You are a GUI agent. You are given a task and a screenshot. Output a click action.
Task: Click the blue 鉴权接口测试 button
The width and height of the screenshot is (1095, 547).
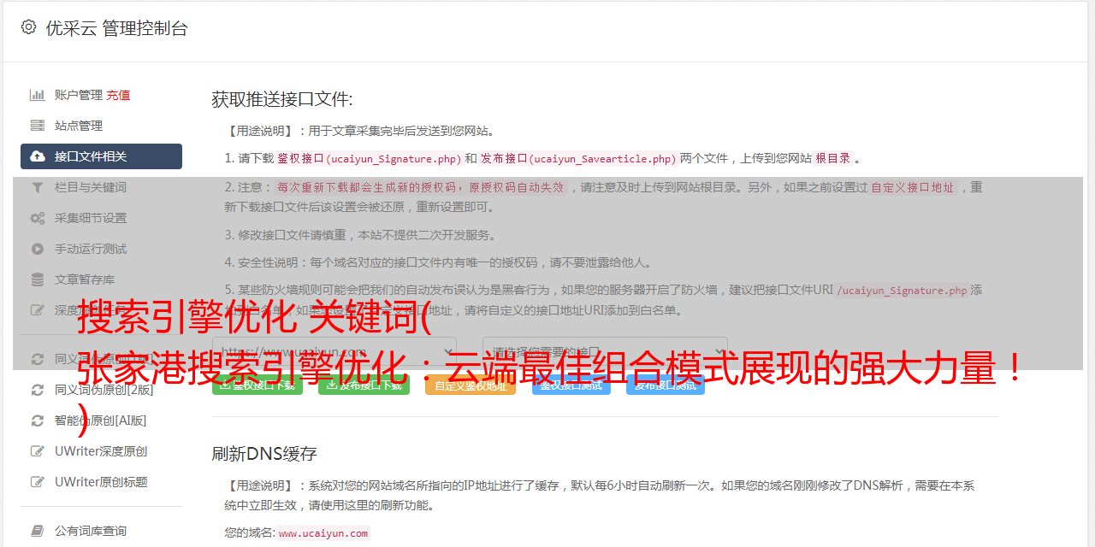(571, 385)
